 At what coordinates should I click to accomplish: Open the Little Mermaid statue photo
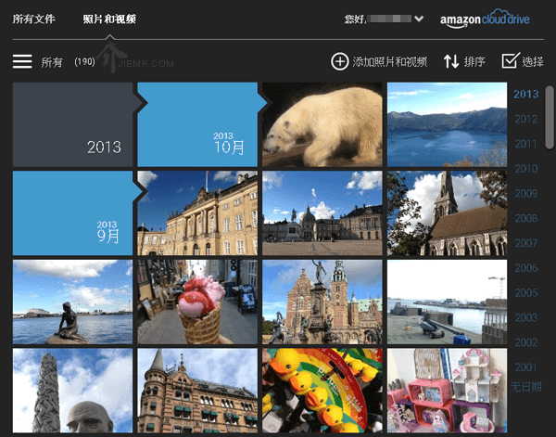72,302
